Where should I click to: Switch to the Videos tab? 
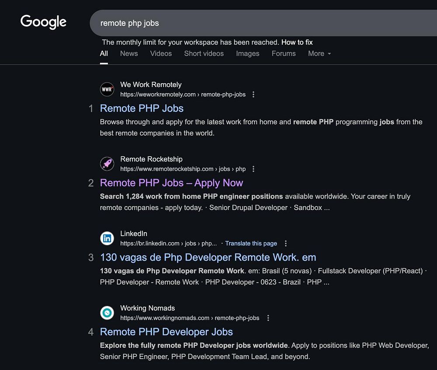point(161,53)
